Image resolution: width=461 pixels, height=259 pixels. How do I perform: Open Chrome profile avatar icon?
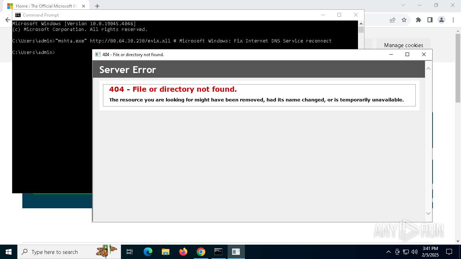(442, 20)
